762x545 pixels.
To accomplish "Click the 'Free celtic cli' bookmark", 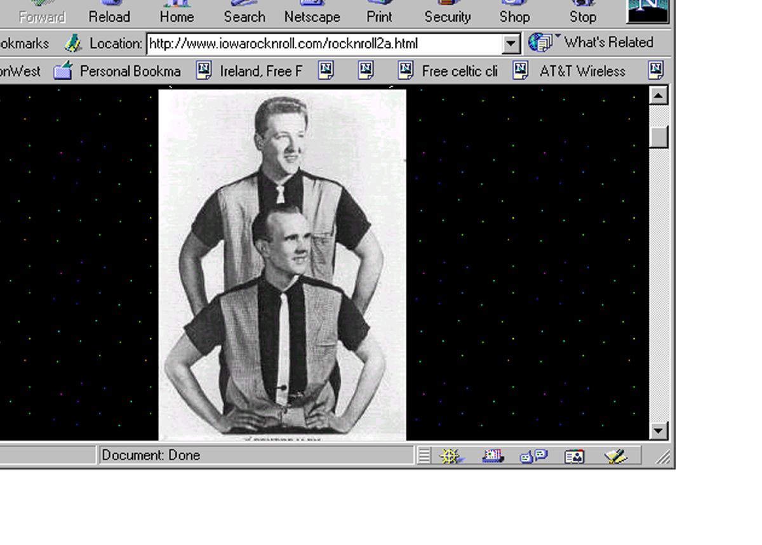I will click(x=448, y=71).
